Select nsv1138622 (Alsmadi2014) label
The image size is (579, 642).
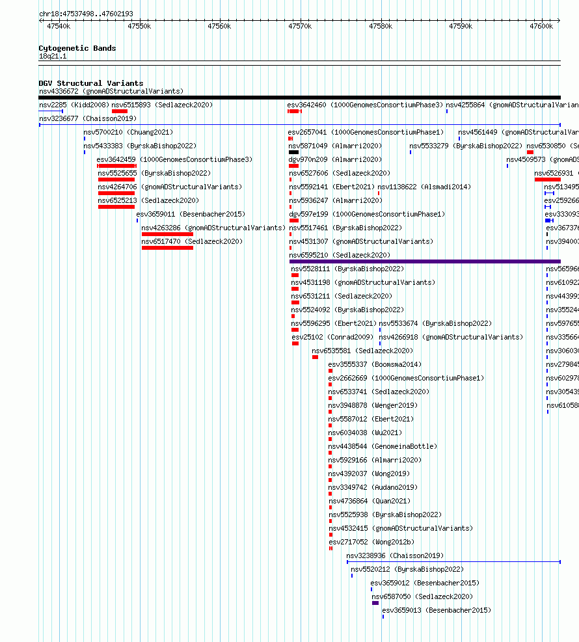coord(424,187)
